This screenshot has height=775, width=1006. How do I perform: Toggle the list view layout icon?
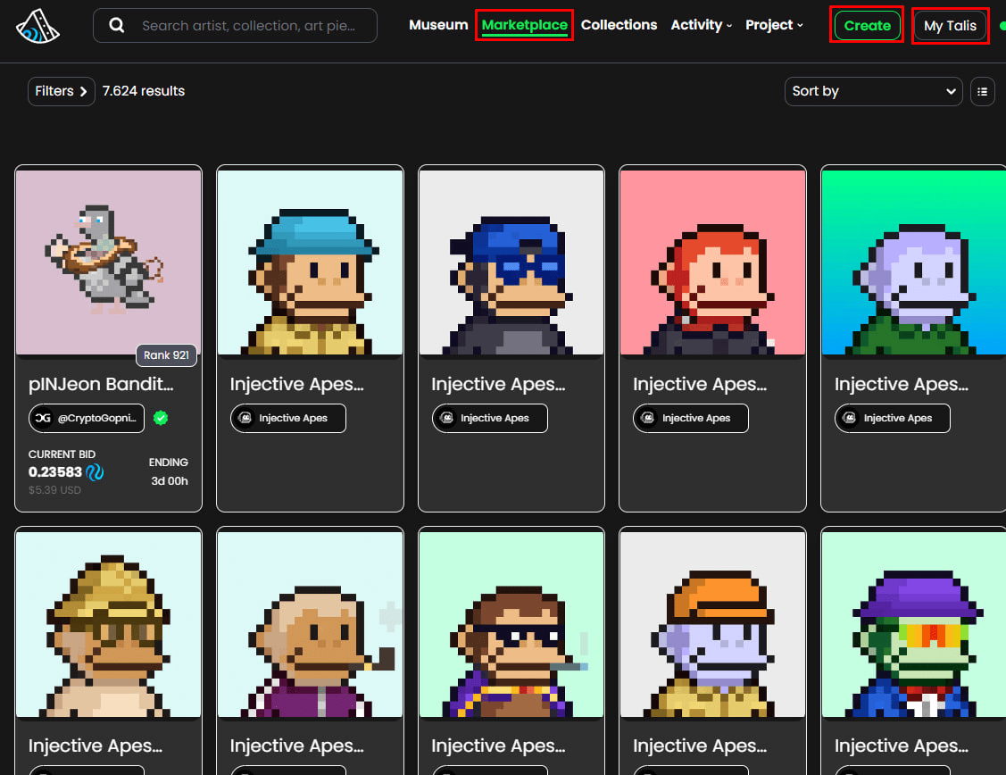(x=982, y=91)
